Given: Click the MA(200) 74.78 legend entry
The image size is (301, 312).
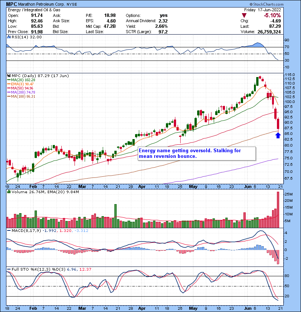Looking at the screenshot, I should tap(21, 92).
